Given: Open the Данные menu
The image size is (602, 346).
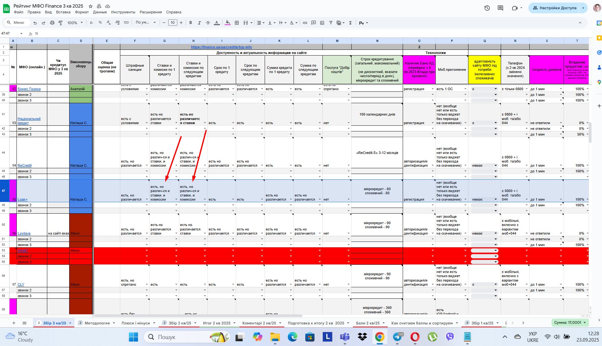Looking at the screenshot, I should point(100,12).
